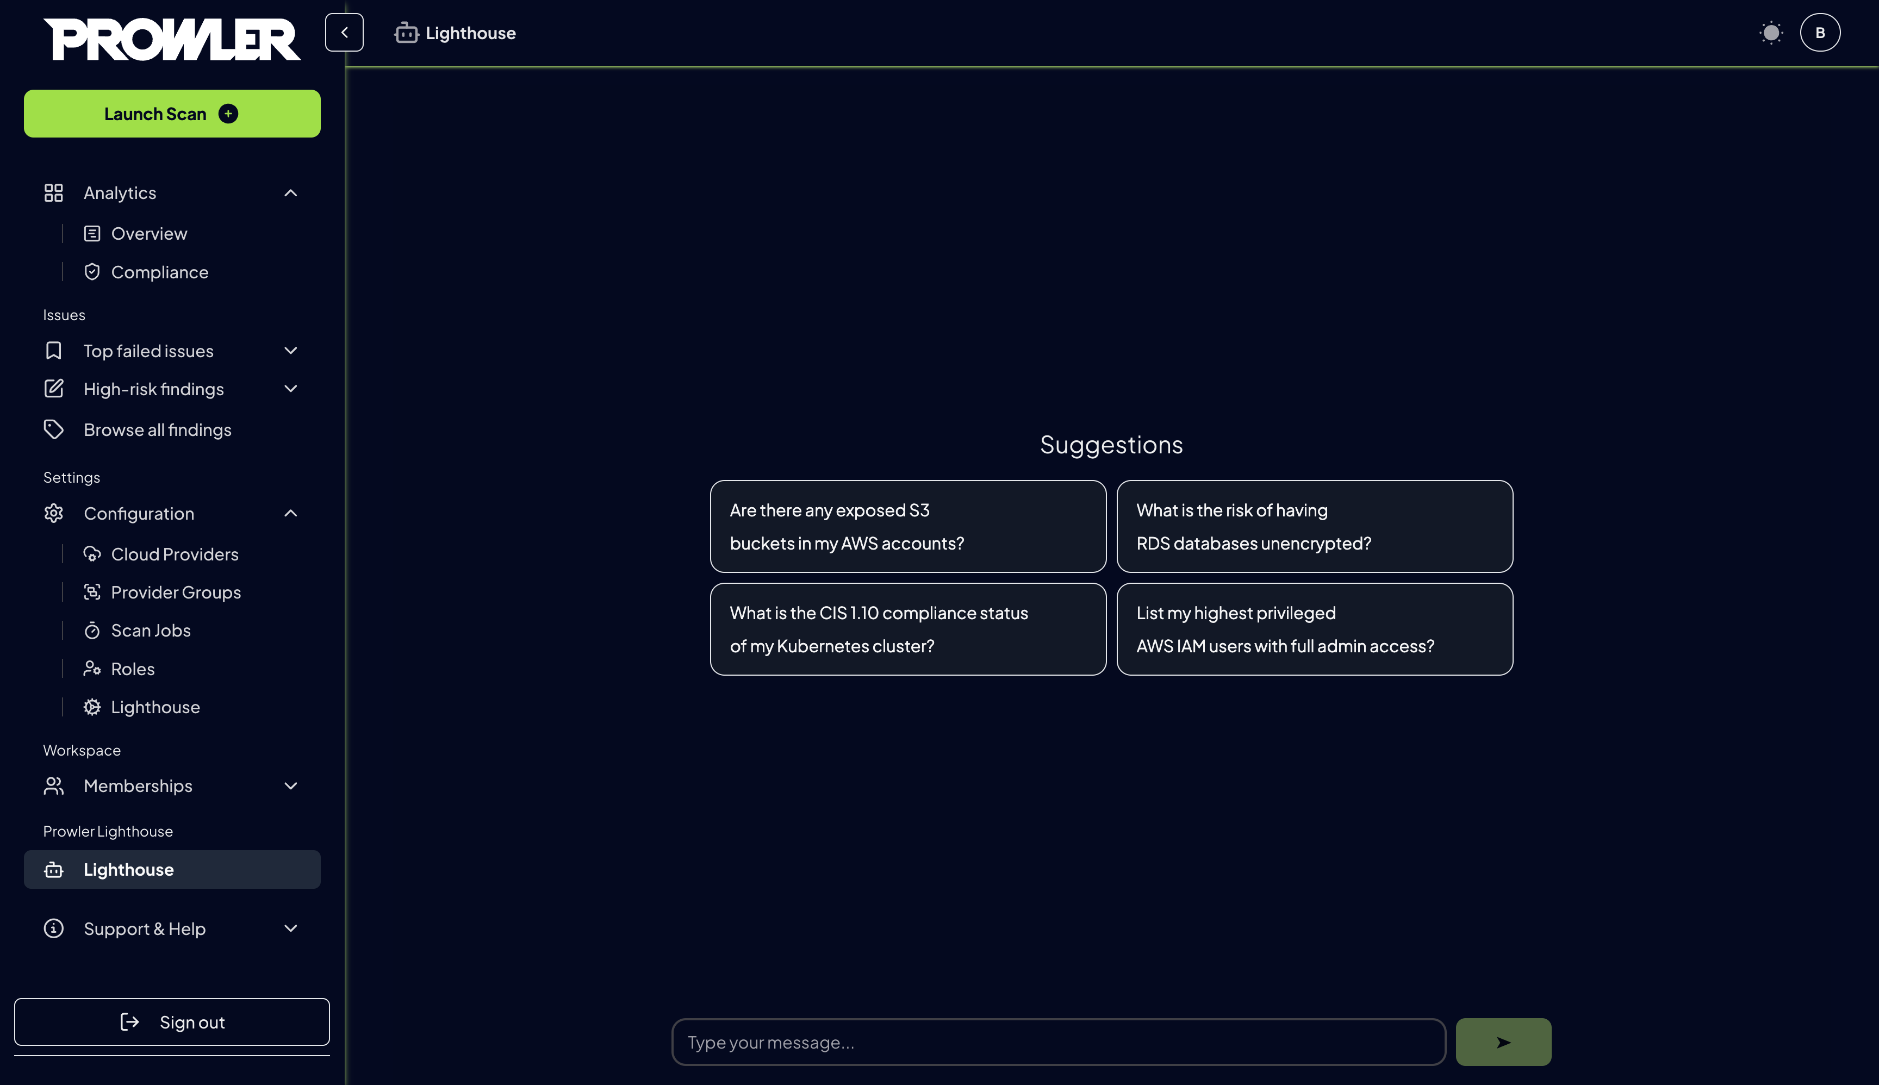Open the Compliance page

(x=159, y=272)
